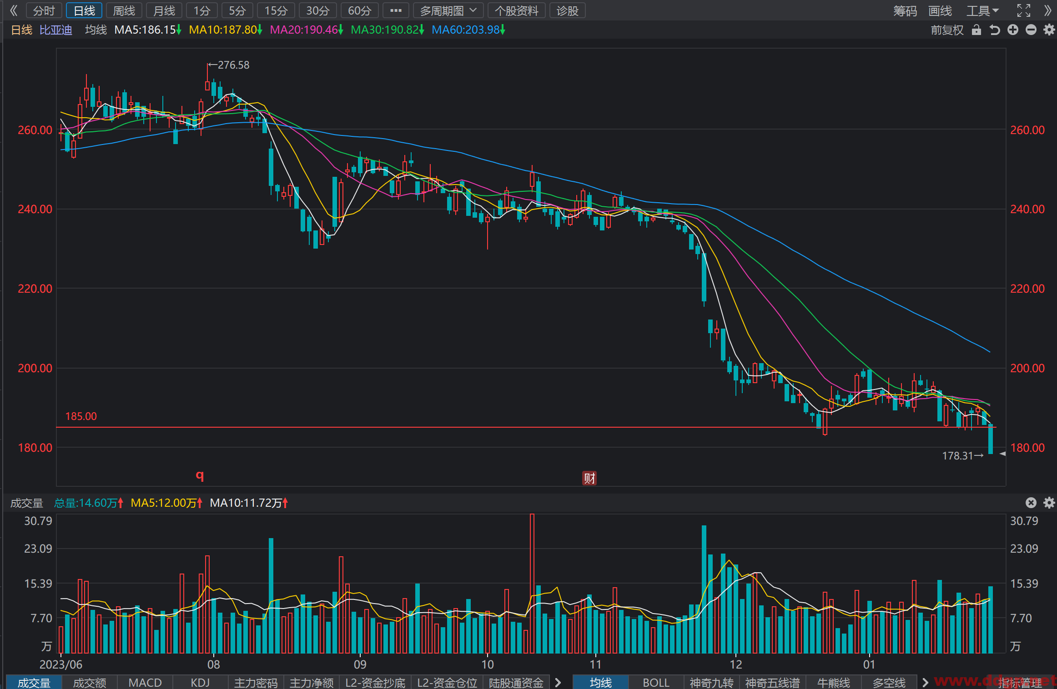The image size is (1057, 689).
Task: Select the MACD indicator tab
Action: [145, 682]
